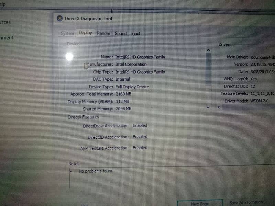Switch to the Input tab

136,34
